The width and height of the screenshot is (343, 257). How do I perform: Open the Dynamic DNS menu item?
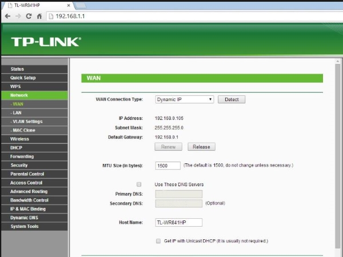(34, 218)
